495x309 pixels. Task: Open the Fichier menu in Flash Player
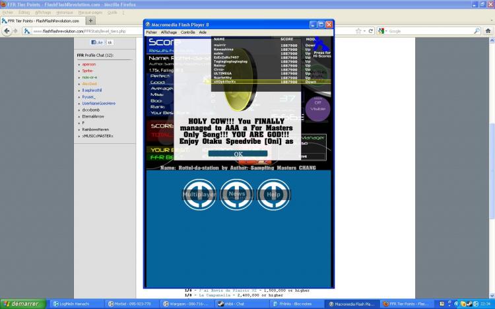coord(151,32)
